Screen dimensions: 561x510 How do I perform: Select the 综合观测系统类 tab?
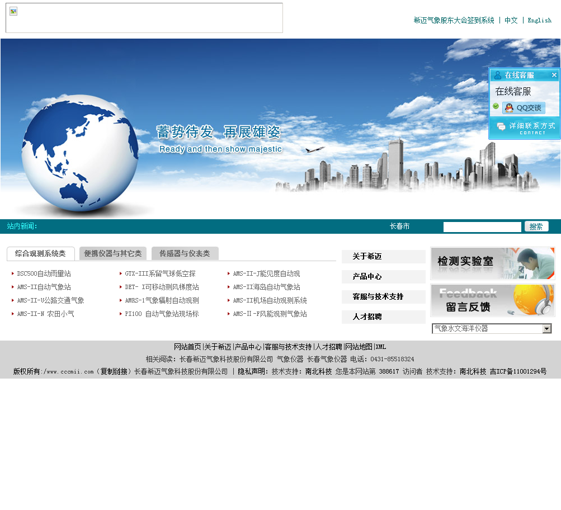coord(40,253)
